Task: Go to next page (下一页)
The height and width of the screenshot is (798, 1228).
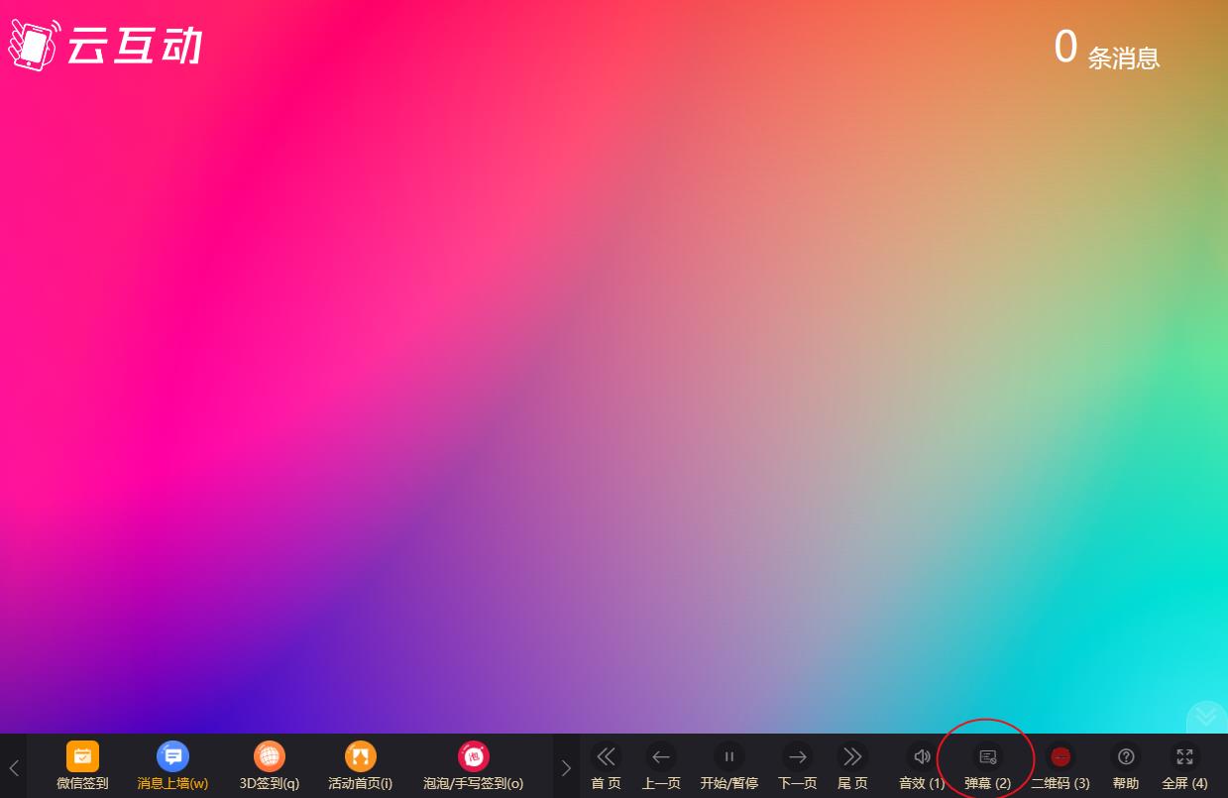Action: click(797, 757)
